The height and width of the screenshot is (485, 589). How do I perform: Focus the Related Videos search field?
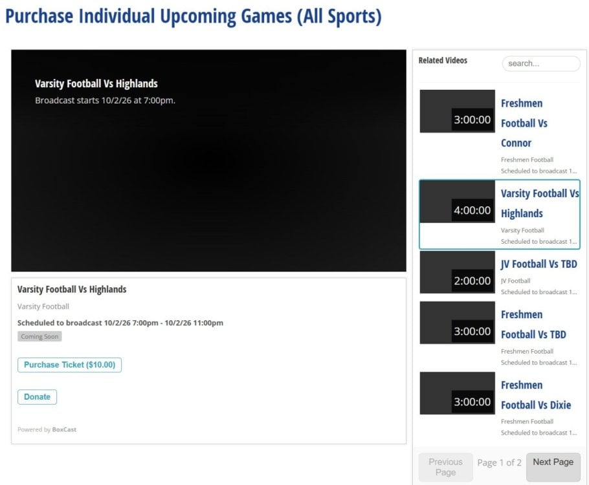[541, 63]
